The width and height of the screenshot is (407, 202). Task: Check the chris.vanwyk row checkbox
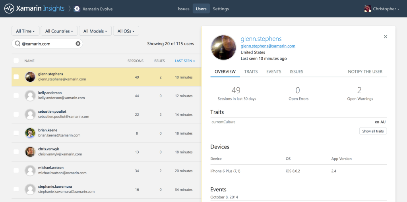click(16, 152)
